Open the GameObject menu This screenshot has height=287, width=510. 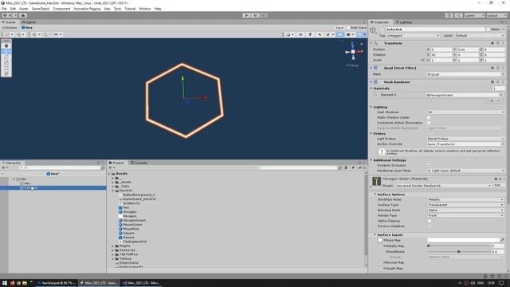[41, 9]
